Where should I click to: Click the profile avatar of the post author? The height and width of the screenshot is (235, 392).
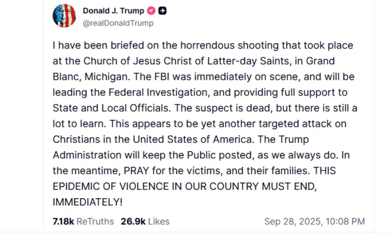64,16
